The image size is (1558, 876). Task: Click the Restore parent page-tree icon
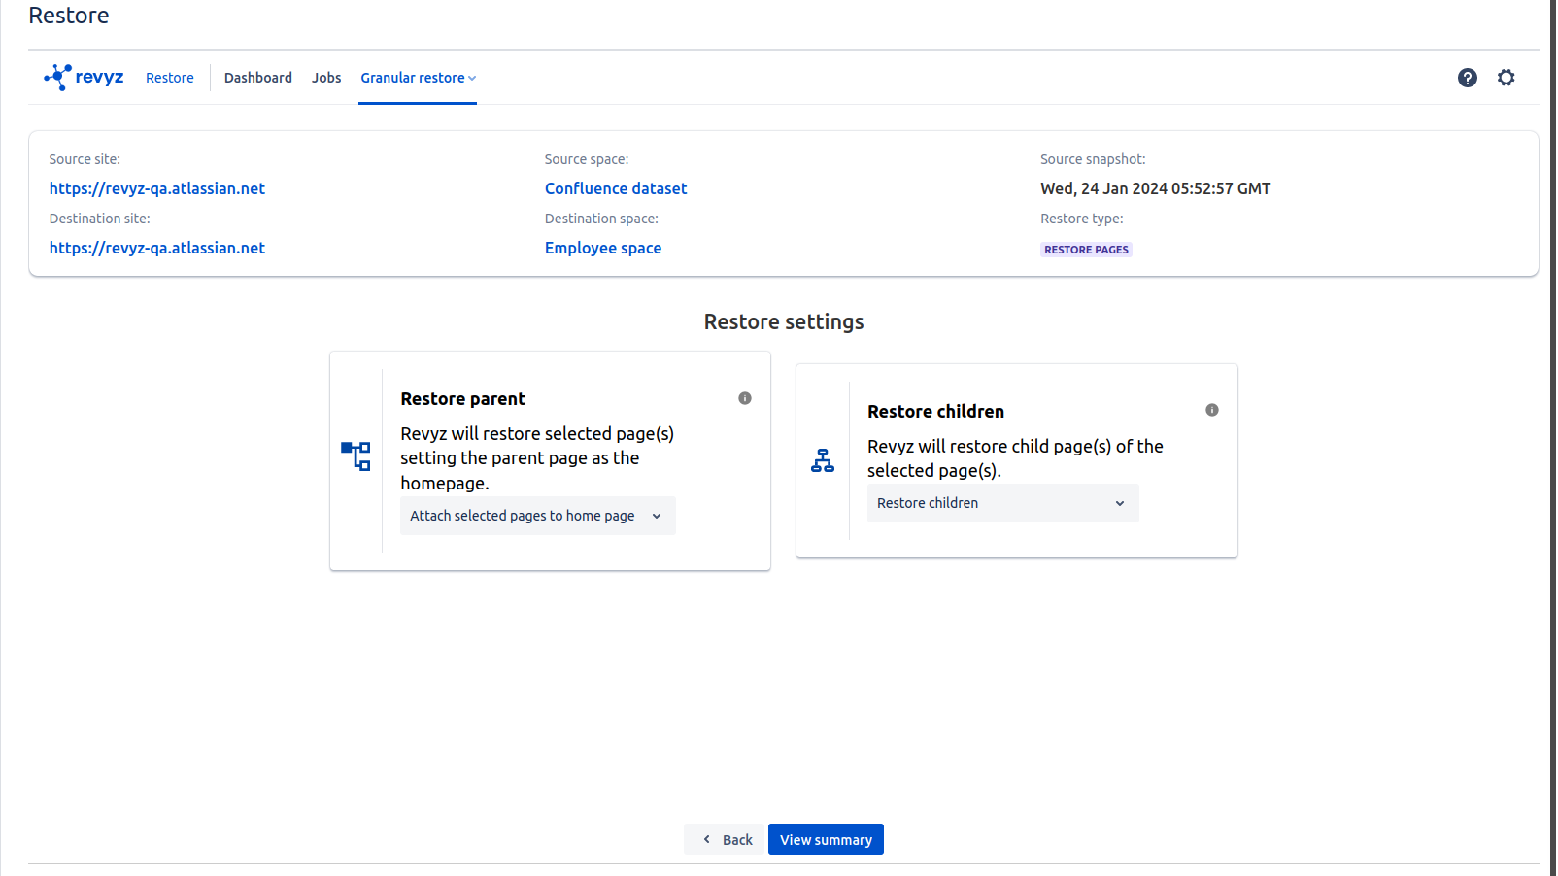(x=356, y=456)
